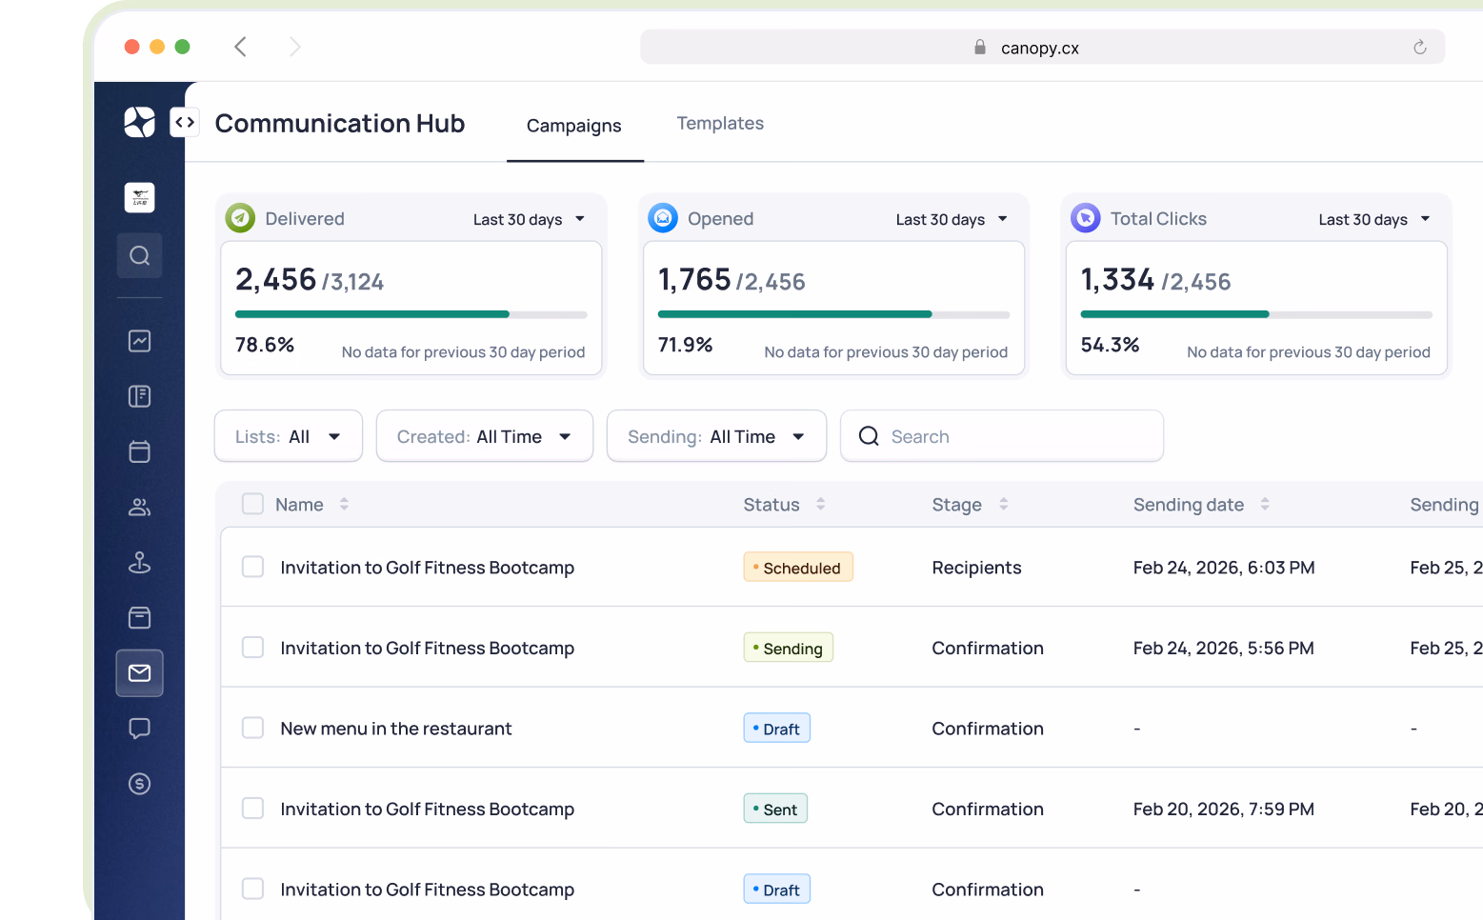Click the Delivered 78.6% progress bar

click(x=411, y=314)
